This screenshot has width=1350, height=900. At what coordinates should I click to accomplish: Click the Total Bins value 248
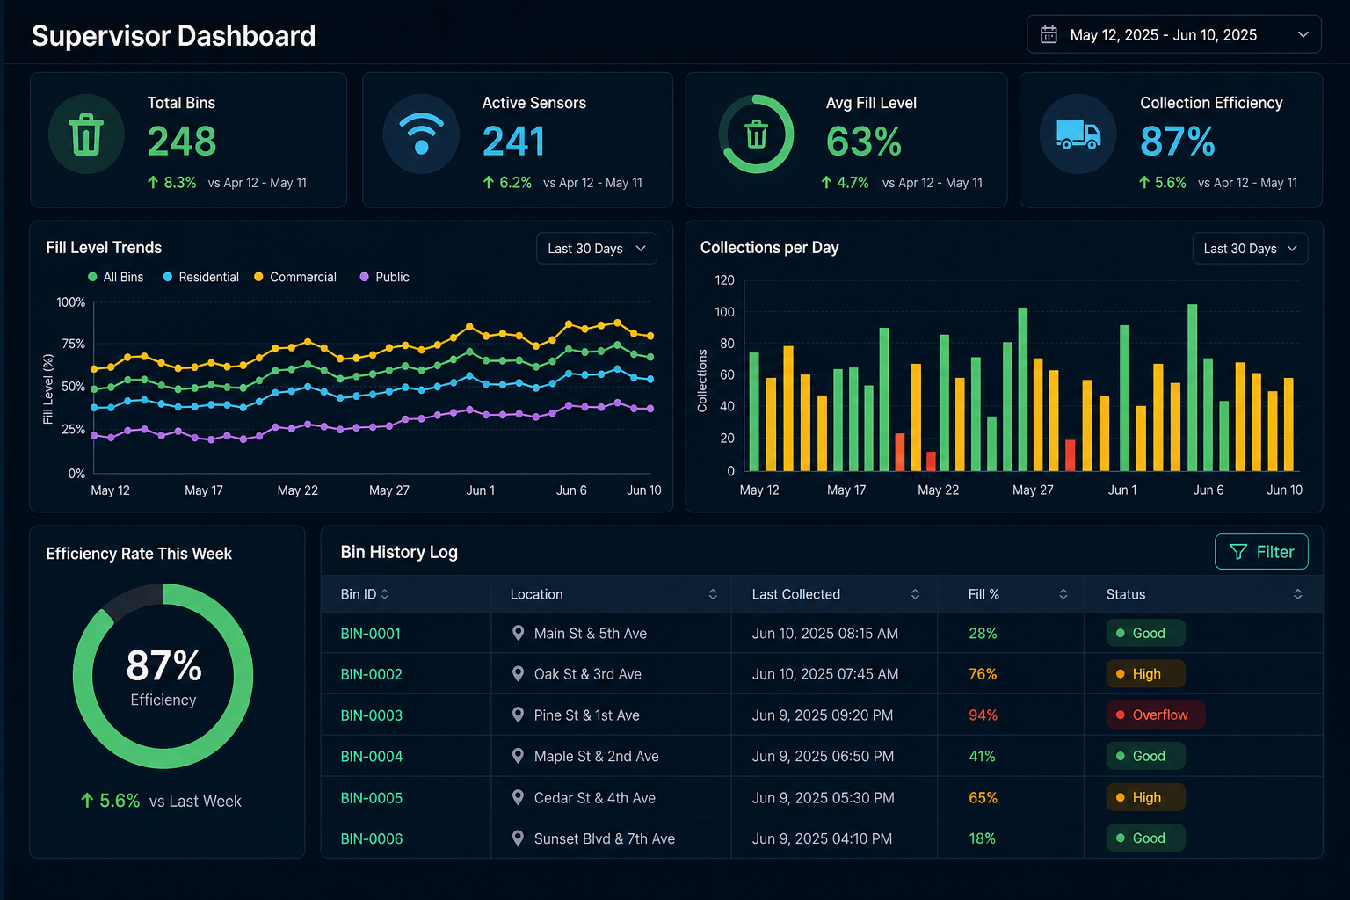(182, 142)
